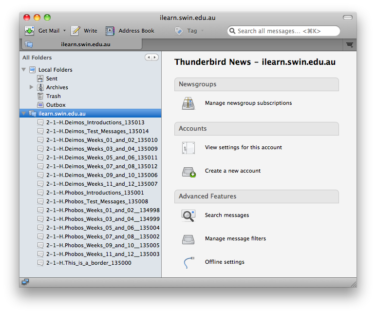Viewport: 376px width, 314px height.
Task: Click Offline settings link
Action: pos(225,262)
